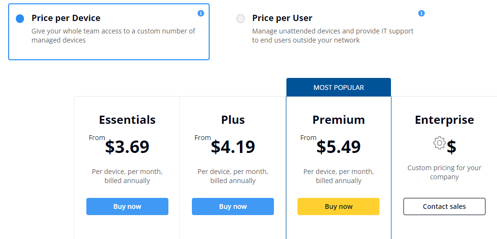
Task: Click the $5.49 Premium price
Action: (339, 147)
